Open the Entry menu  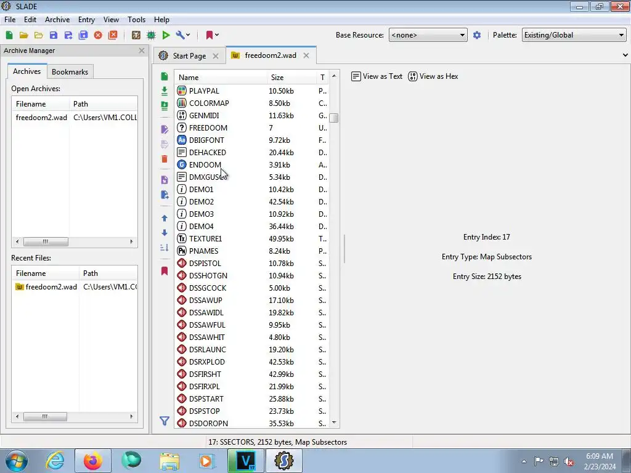[x=86, y=19]
